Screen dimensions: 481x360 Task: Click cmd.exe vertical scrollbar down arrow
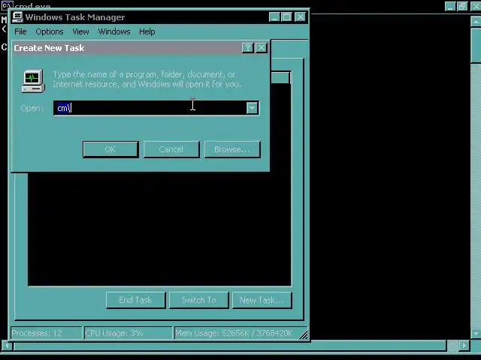click(x=476, y=333)
